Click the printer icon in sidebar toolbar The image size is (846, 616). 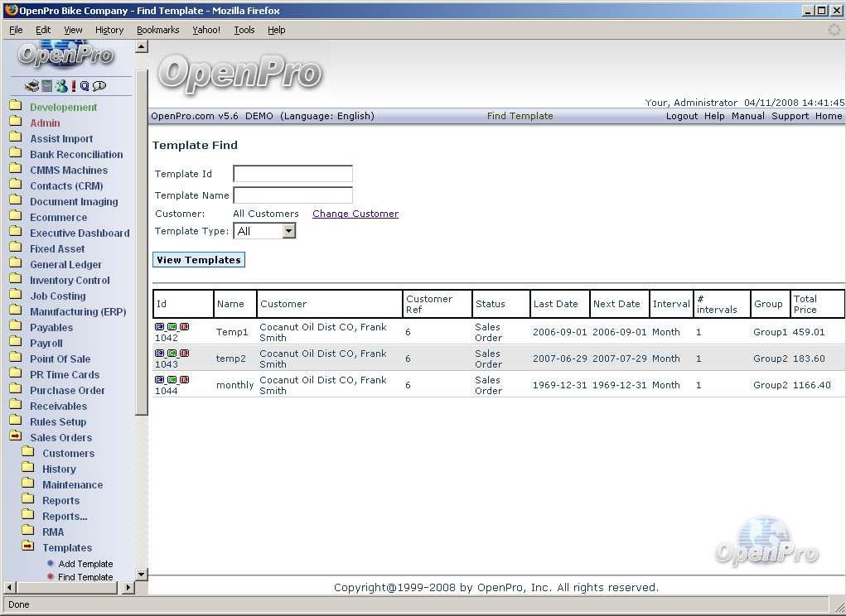click(x=31, y=86)
